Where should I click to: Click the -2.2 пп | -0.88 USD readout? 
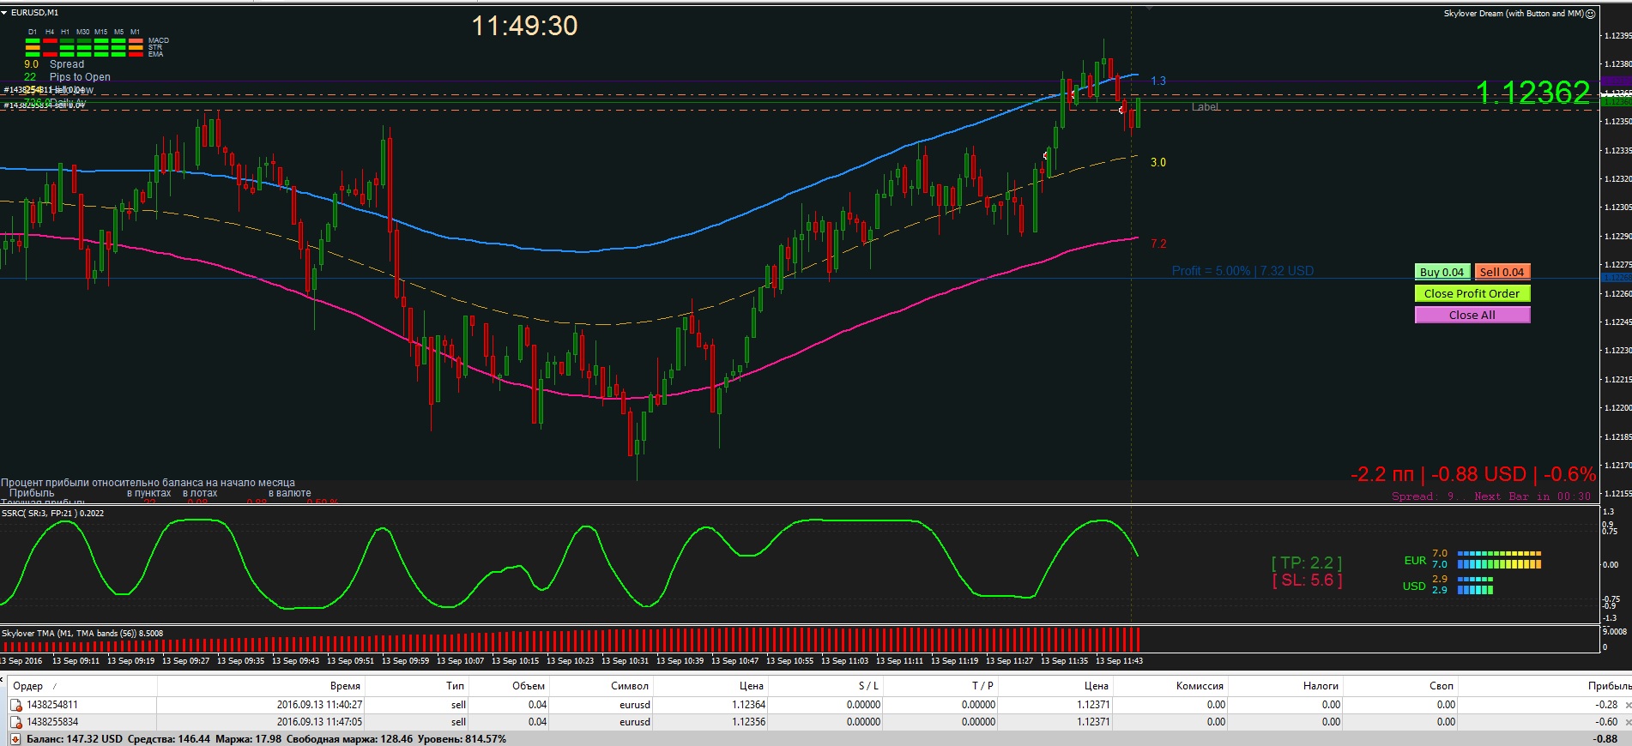[x=1473, y=474]
